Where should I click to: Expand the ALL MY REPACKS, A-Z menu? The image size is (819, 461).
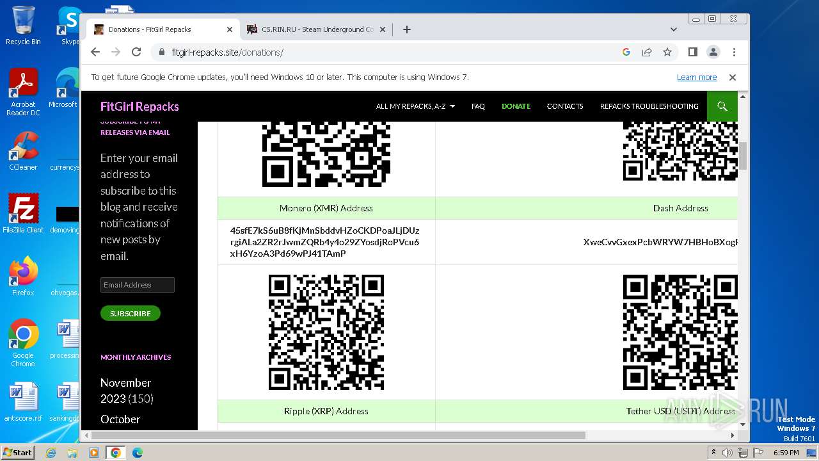pos(415,106)
